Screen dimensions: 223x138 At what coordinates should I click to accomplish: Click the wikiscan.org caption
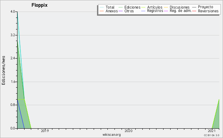point(111,135)
